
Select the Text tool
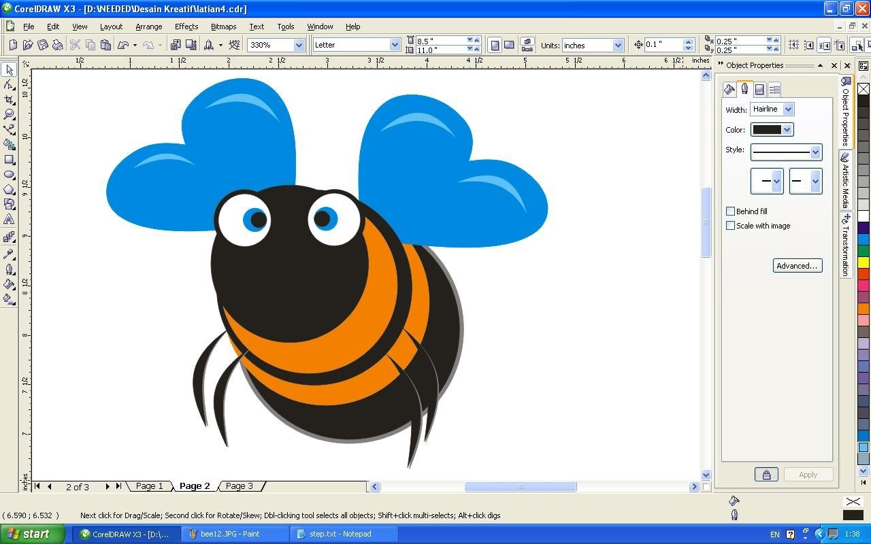pyautogui.click(x=9, y=220)
